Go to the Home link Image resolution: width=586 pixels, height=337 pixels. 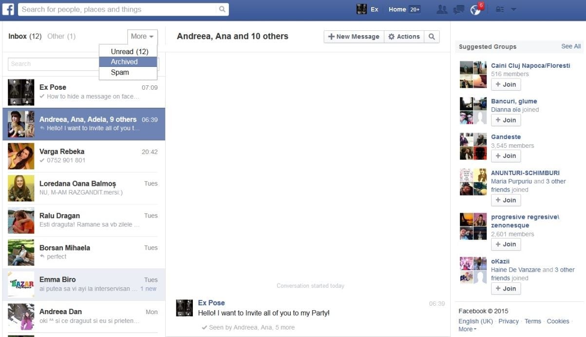397,9
